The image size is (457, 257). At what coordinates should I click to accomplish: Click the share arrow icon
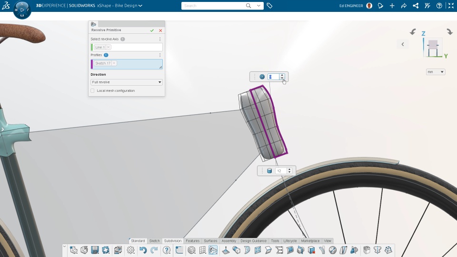point(404,6)
